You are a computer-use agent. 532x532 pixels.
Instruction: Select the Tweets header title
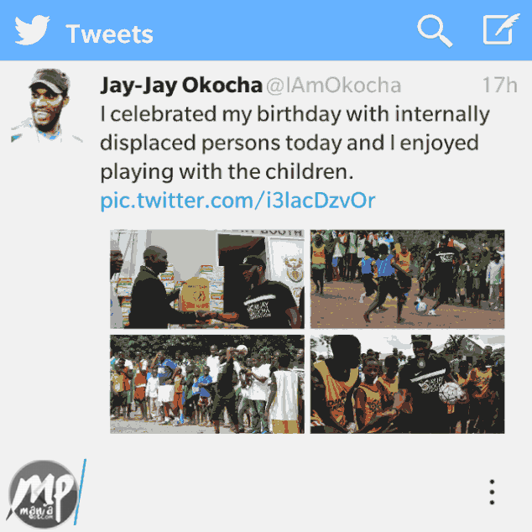[109, 34]
